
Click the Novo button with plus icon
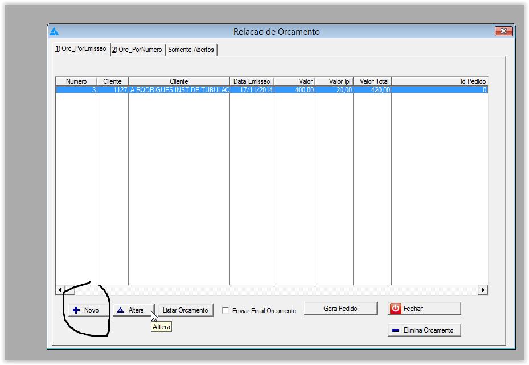pos(89,310)
